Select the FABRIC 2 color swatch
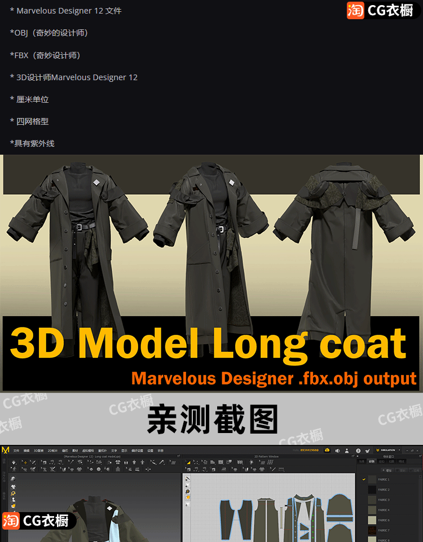 tap(372, 489)
